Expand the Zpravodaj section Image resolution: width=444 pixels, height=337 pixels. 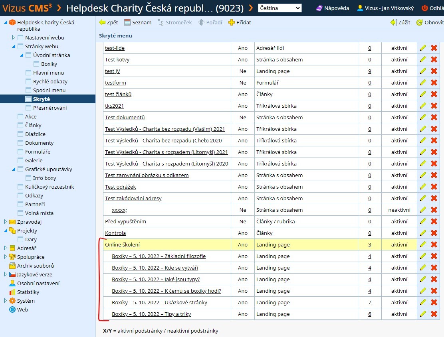(5, 222)
